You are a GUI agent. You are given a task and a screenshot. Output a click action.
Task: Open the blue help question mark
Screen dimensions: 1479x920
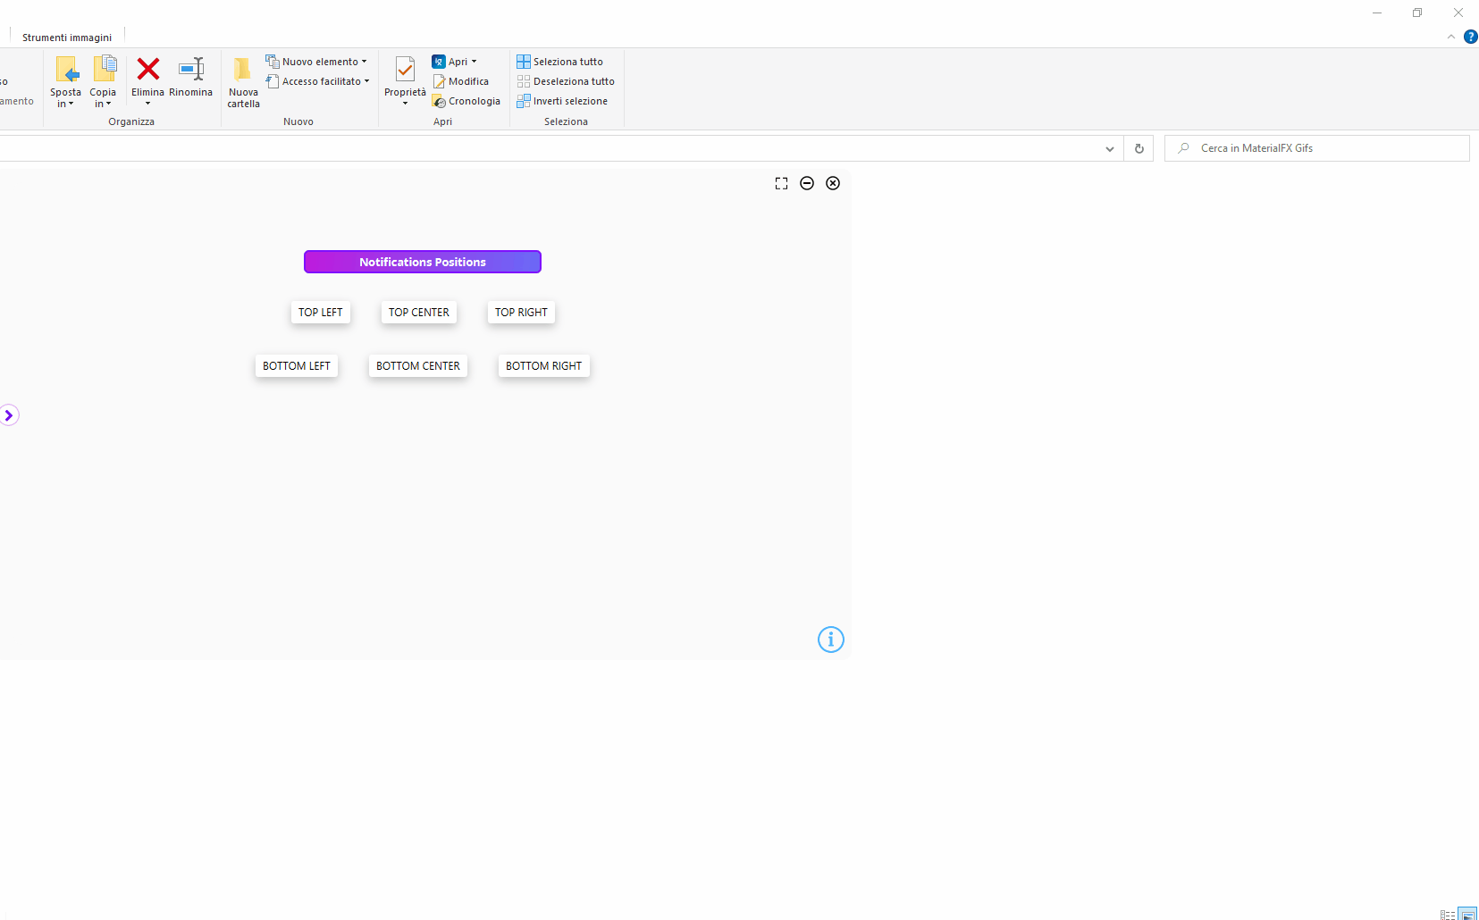tap(1470, 37)
